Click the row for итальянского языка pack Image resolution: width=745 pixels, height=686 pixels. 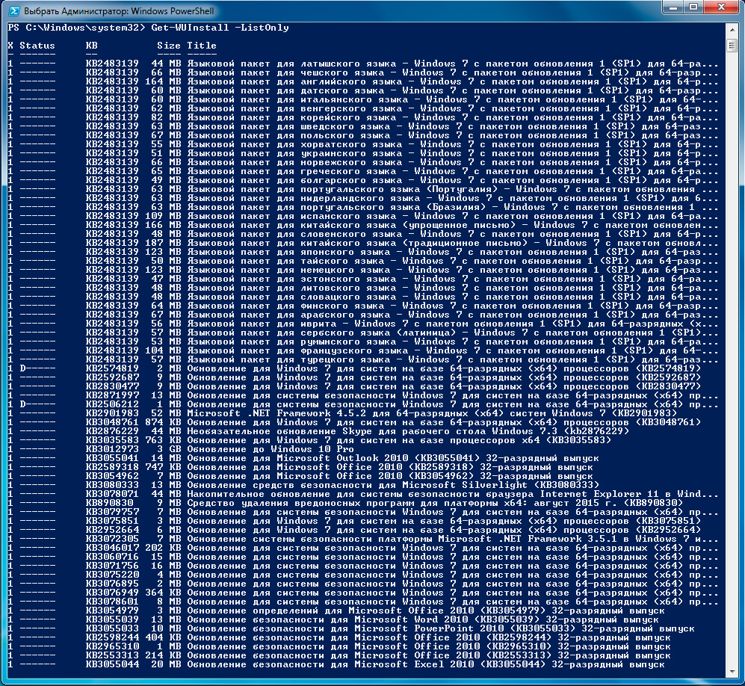362,100
